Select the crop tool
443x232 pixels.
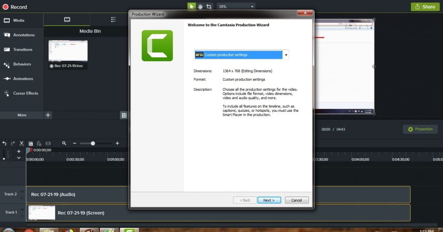209,6
